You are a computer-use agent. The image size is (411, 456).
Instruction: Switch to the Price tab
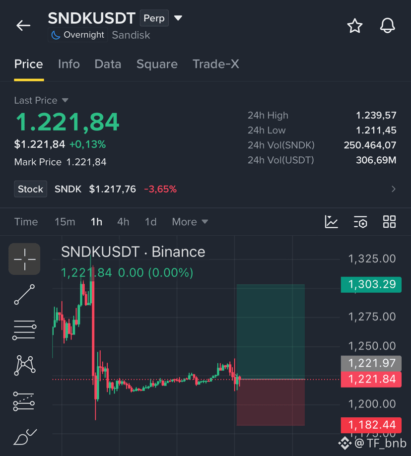pos(28,64)
